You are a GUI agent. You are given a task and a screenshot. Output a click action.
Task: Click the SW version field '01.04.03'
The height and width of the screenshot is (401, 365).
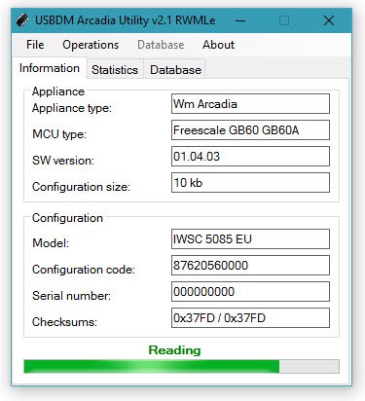click(250, 157)
